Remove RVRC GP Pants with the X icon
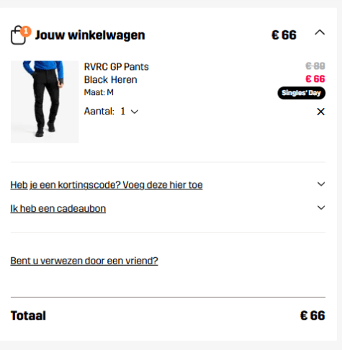The height and width of the screenshot is (350, 342). (x=320, y=112)
